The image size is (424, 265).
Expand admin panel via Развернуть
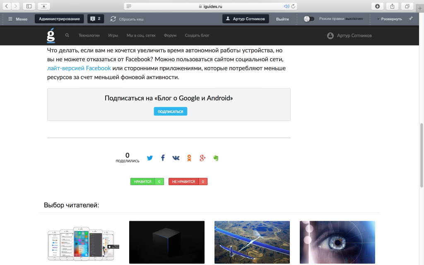(390, 19)
